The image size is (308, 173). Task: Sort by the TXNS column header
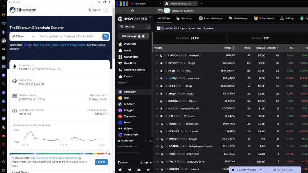tap(247, 48)
